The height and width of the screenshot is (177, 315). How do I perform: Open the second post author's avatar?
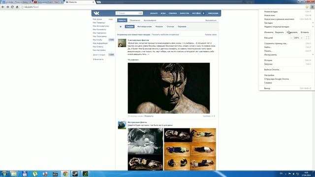coord(122,125)
